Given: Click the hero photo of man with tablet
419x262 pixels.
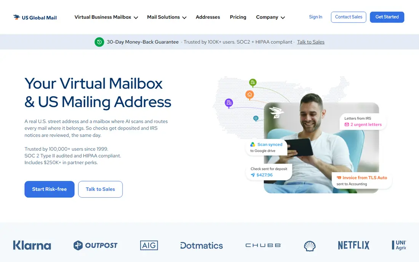Looking at the screenshot, I should (x=321, y=144).
